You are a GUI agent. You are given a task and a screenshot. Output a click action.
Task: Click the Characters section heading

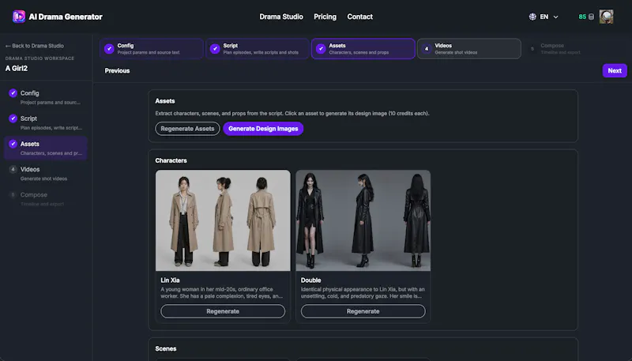[171, 160]
